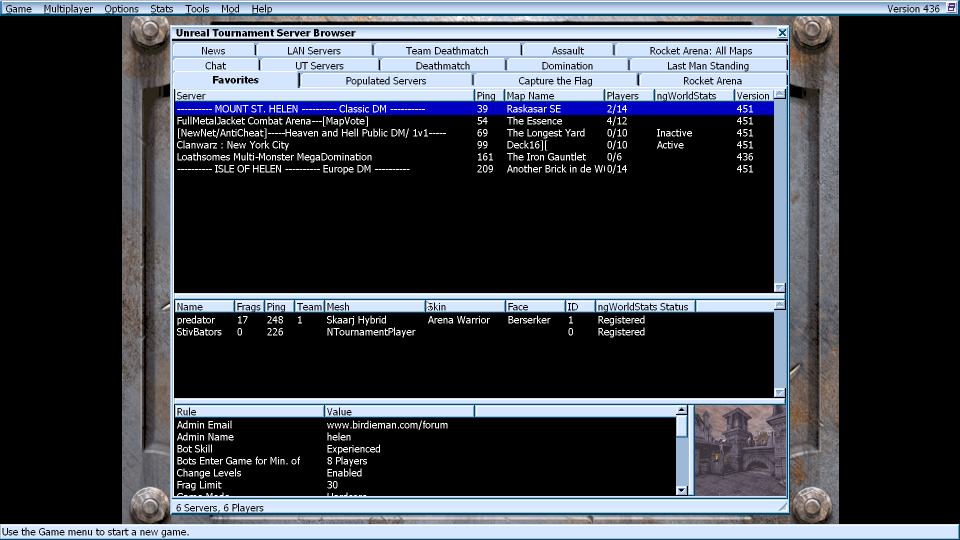Image resolution: width=960 pixels, height=540 pixels.
Task: Click the Admin Name rule row
Action: (425, 436)
